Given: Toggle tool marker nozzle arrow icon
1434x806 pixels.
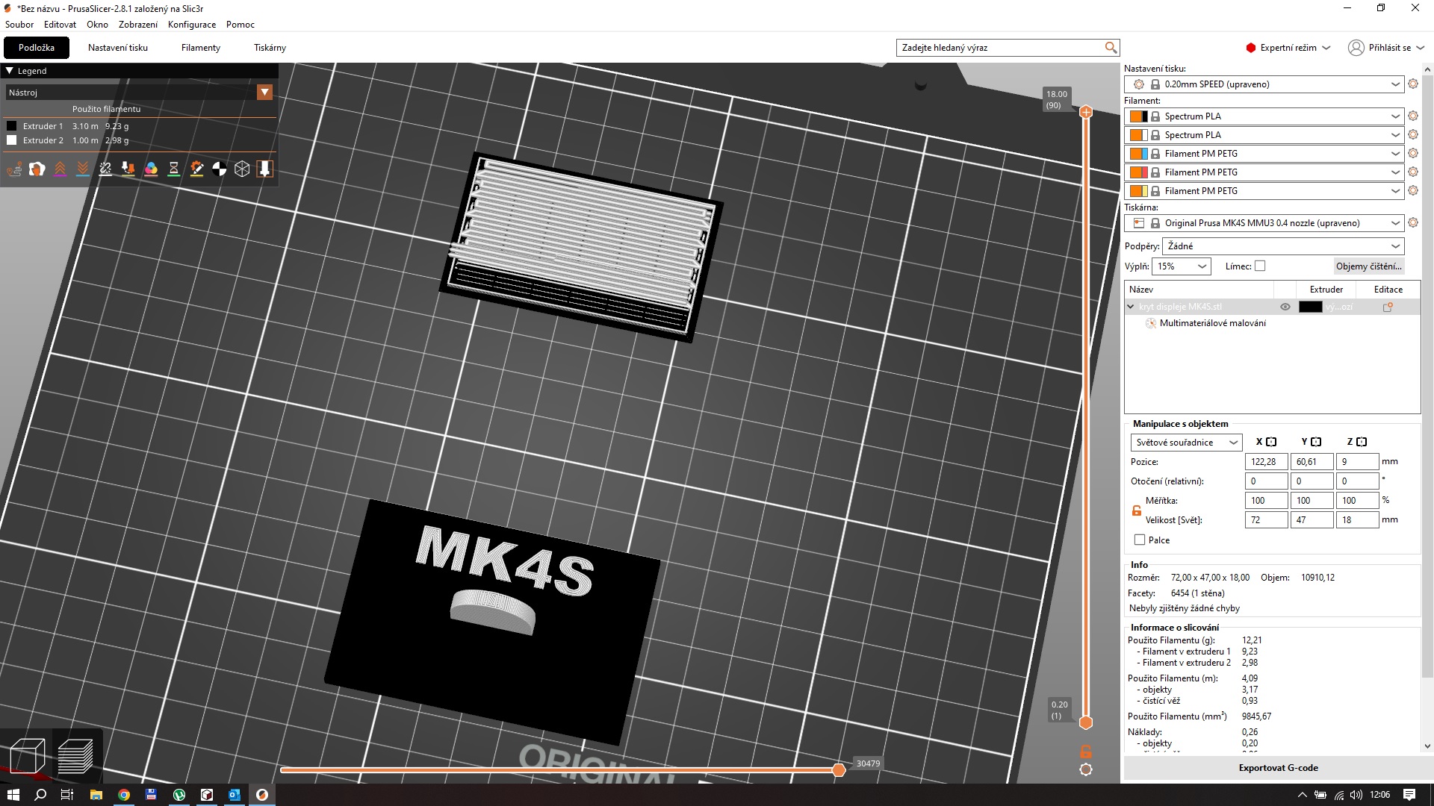Looking at the screenshot, I should pyautogui.click(x=265, y=169).
